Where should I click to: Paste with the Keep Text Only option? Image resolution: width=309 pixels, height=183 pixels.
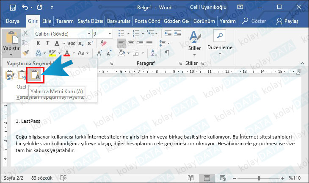pyautogui.click(x=36, y=75)
